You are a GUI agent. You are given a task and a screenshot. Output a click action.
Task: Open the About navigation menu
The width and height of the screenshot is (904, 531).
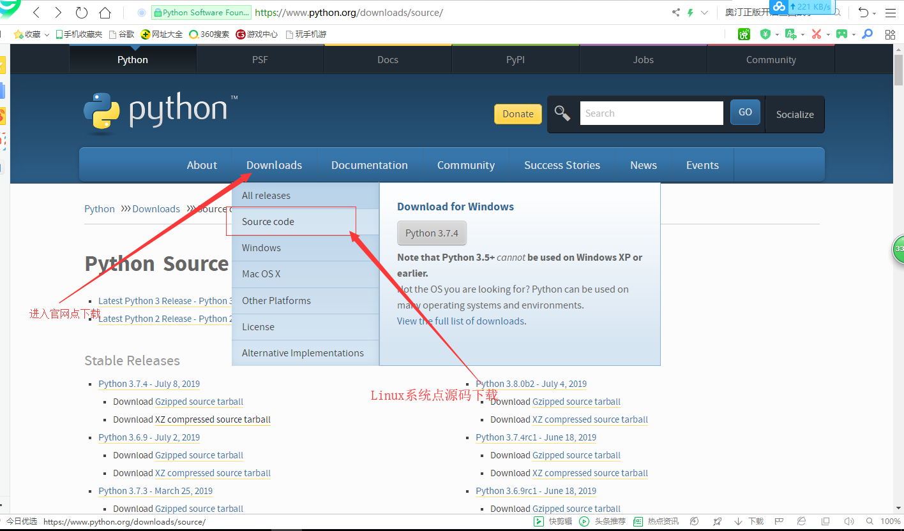[x=202, y=165]
